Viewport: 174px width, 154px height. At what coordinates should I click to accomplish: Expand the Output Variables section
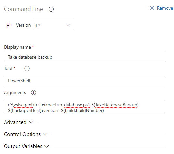(23, 146)
